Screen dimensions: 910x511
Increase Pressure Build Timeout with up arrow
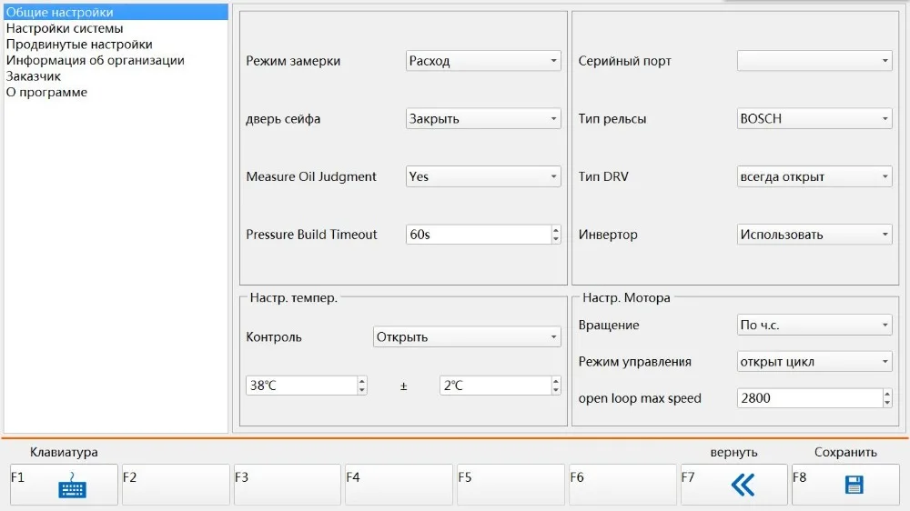556,230
